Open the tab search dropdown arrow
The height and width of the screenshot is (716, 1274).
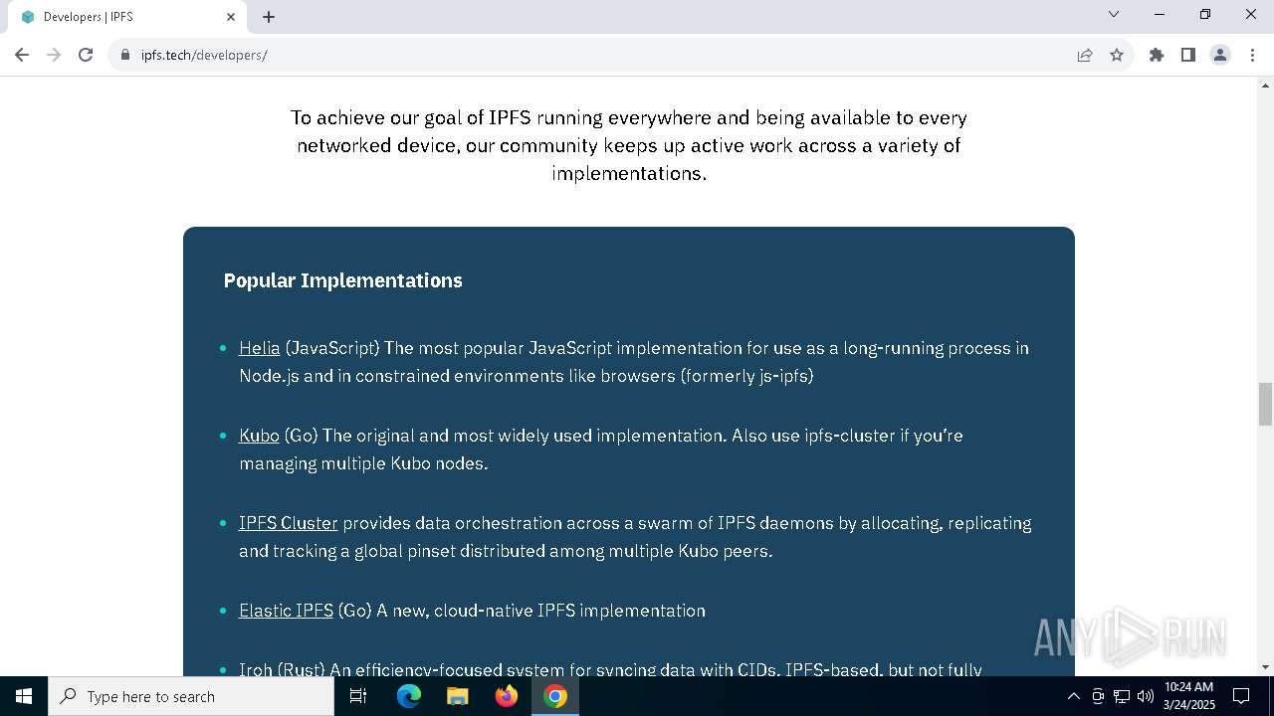pos(1114,14)
